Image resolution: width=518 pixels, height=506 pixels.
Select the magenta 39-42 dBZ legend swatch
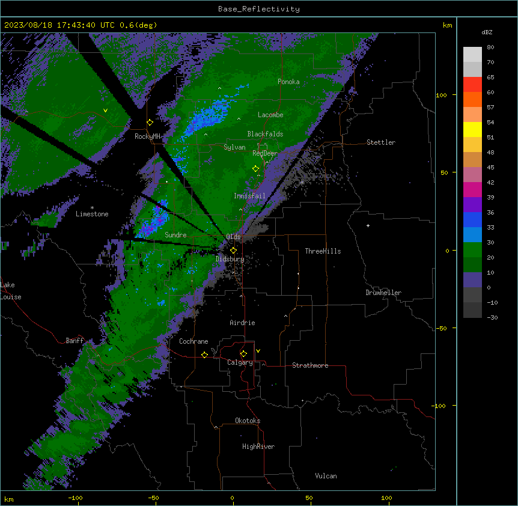click(x=472, y=189)
